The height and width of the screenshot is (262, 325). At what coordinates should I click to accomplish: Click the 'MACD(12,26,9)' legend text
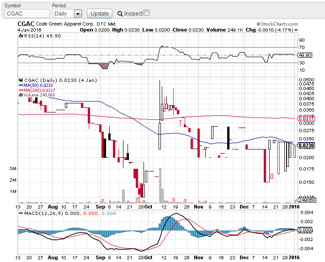click(x=43, y=213)
